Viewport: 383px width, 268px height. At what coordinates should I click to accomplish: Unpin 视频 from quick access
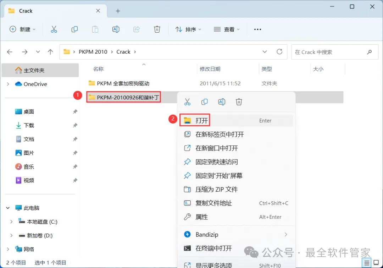[75, 180]
